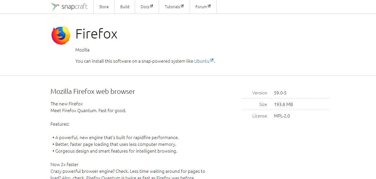Click the Version label
Viewport: 376px width, 179px height.
[259, 93]
